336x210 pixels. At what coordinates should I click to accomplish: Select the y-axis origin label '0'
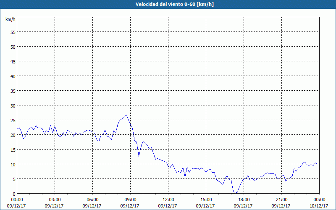[14, 194]
